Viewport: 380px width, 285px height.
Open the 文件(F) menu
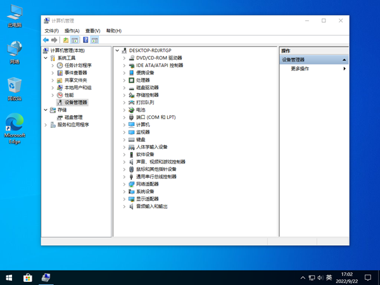pyautogui.click(x=51, y=31)
